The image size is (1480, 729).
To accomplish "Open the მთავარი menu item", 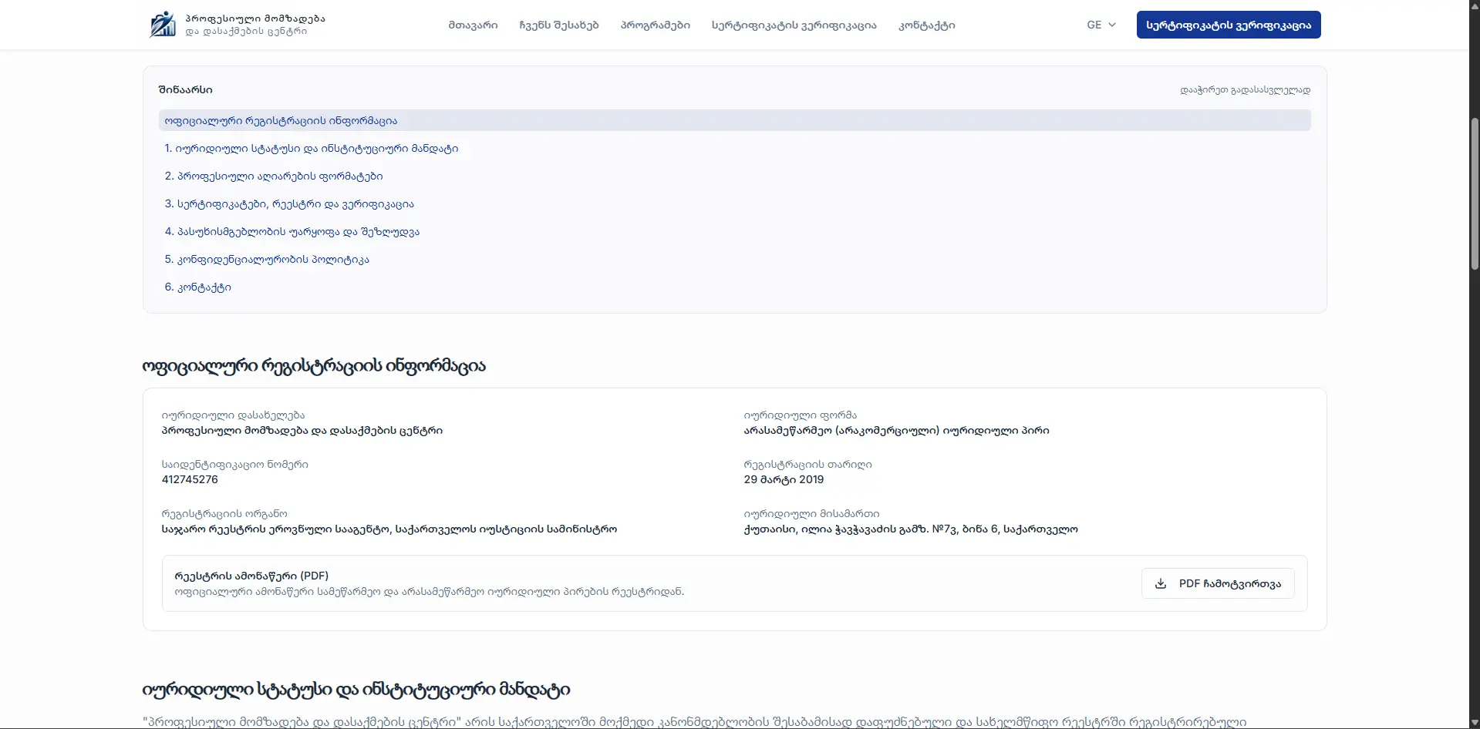I will 473,25.
